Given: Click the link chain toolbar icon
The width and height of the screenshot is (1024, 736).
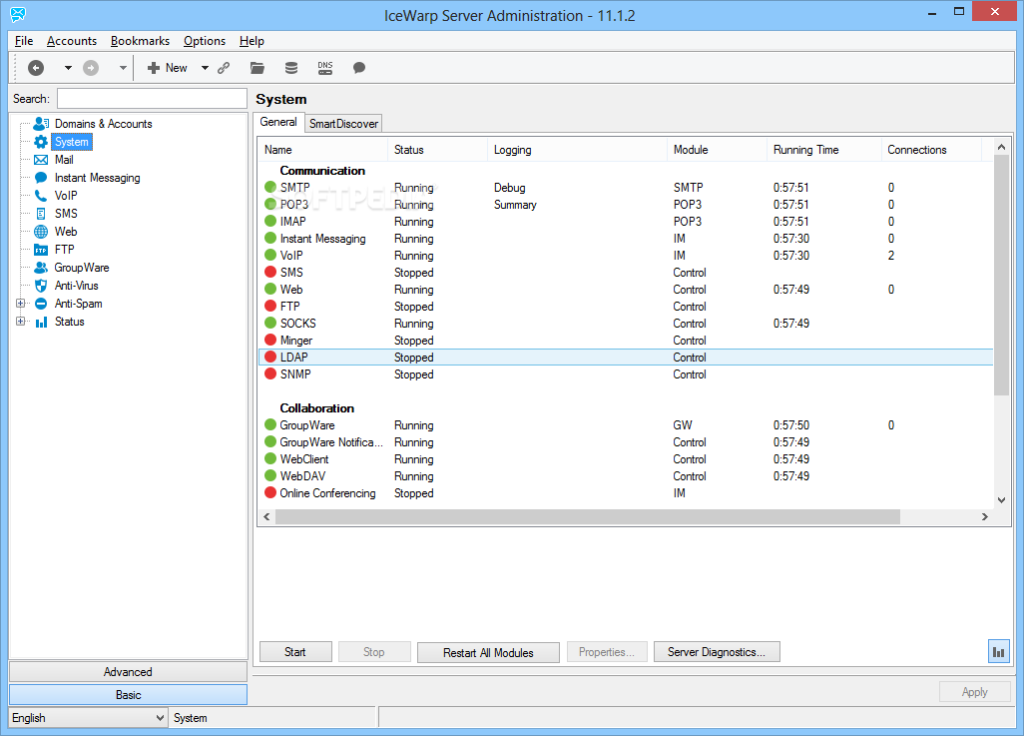Looking at the screenshot, I should coord(224,68).
